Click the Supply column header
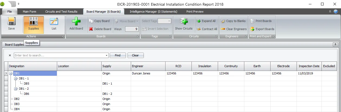 [x=116, y=66]
